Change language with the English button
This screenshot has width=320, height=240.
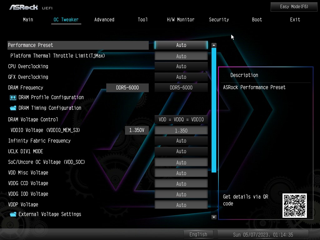click(198, 234)
